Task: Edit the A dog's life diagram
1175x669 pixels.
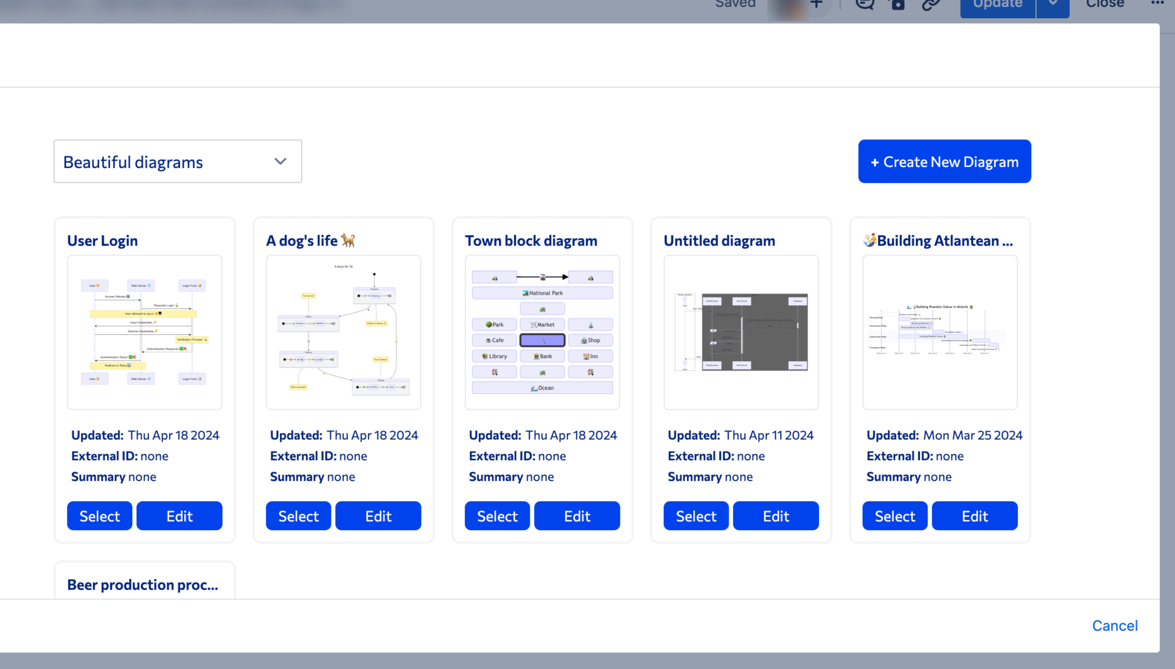Action: point(378,516)
